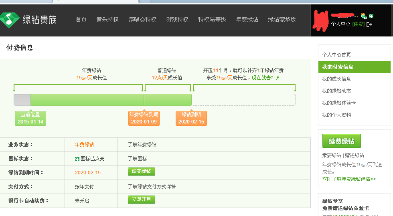Click the 付费信息 page heading
Screen dimensions: 393x216
pyautogui.click(x=20, y=48)
